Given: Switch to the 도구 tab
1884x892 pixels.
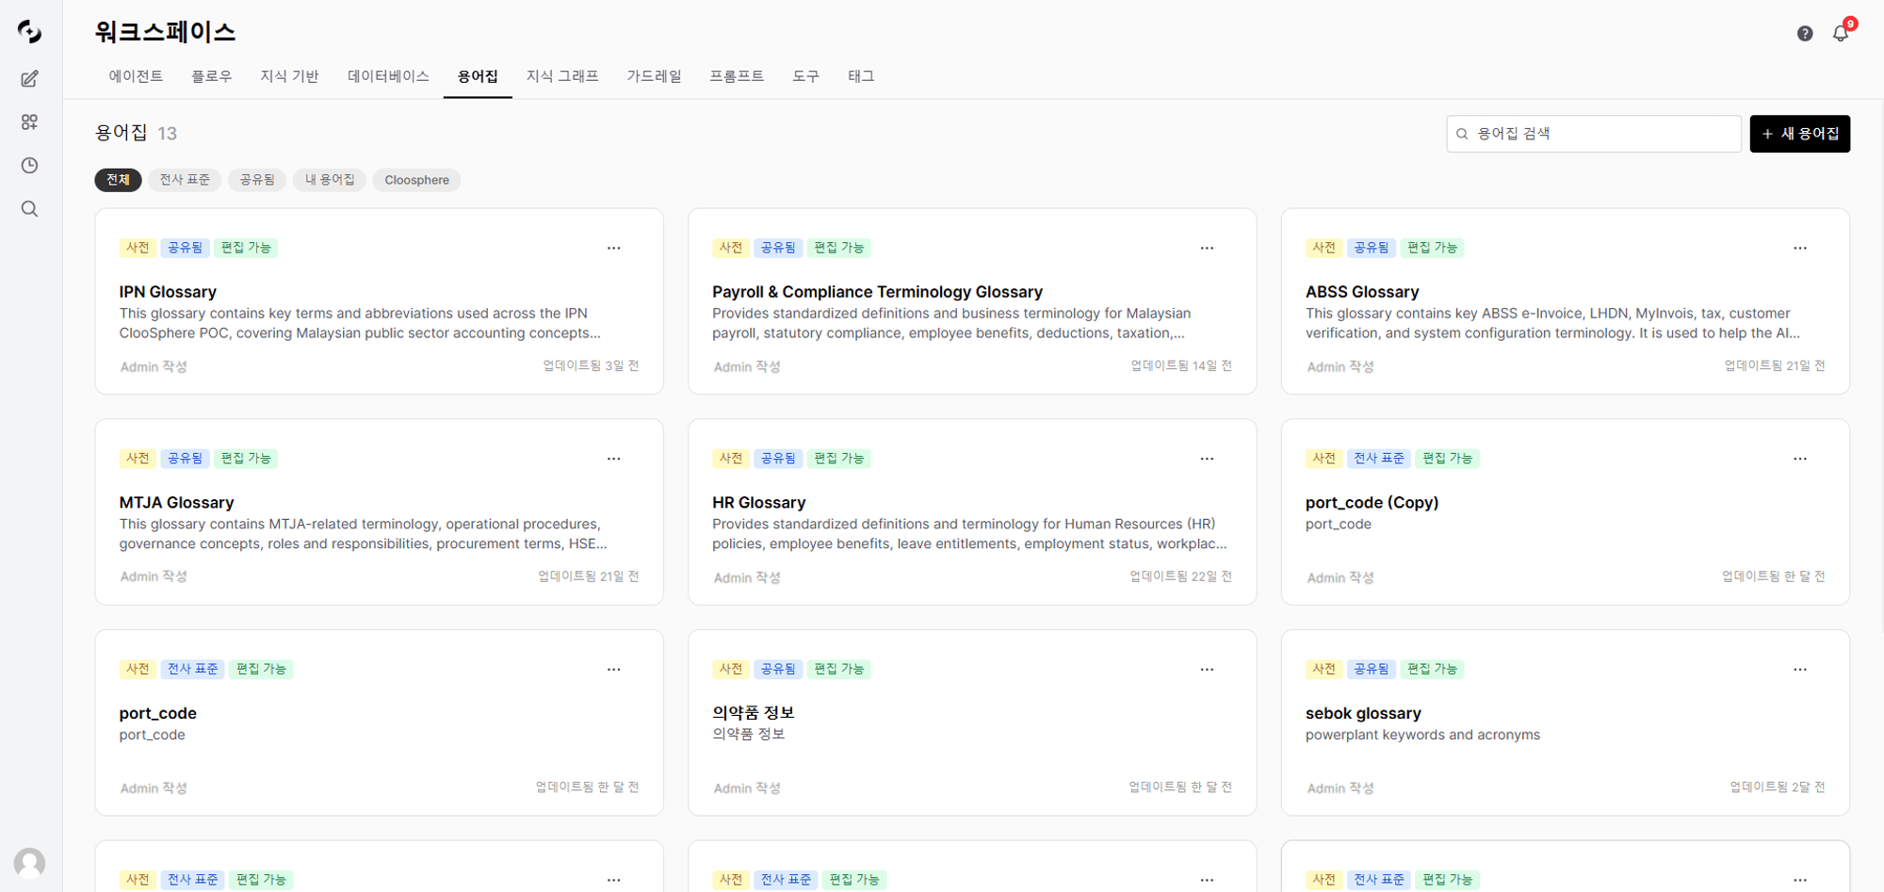Looking at the screenshot, I should click(805, 76).
